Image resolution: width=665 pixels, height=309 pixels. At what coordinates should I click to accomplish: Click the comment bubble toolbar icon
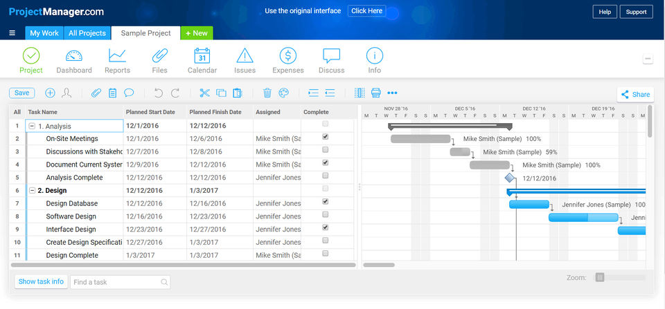coord(129,93)
